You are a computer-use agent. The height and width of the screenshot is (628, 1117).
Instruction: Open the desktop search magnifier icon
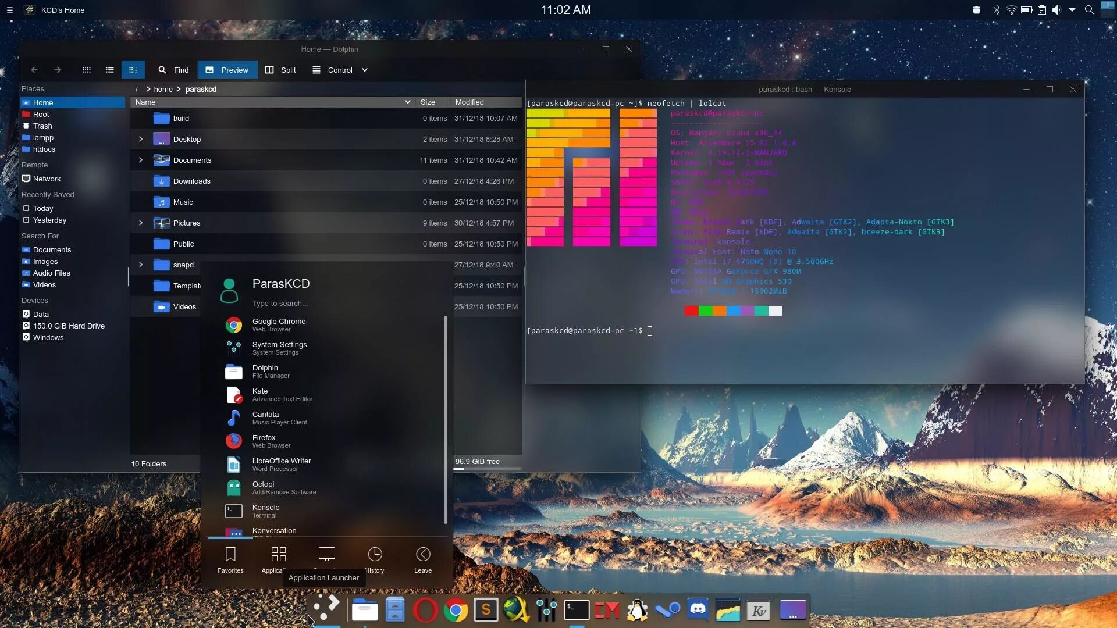point(1089,10)
